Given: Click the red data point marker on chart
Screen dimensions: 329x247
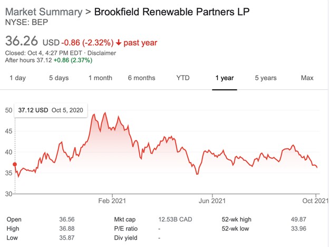Looking at the screenshot, I should coord(14,165).
